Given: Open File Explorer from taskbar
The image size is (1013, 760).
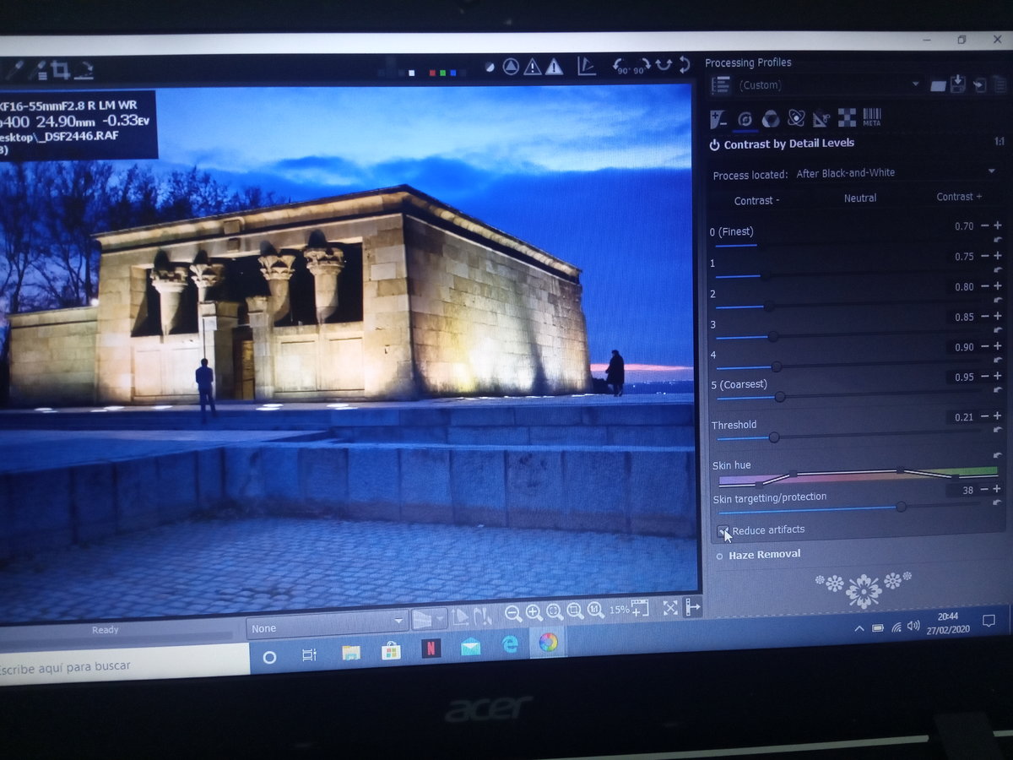Looking at the screenshot, I should click(x=350, y=652).
